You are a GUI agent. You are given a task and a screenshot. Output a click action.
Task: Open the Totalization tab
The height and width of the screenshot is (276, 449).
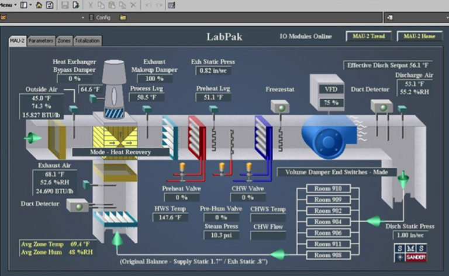click(x=87, y=41)
